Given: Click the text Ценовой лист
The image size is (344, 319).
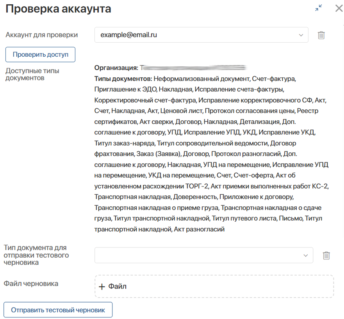Looking at the screenshot, I should 182,111.
